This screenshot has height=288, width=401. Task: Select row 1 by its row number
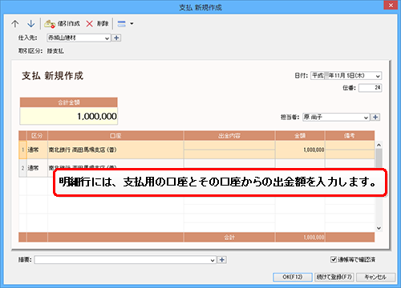[22, 150]
